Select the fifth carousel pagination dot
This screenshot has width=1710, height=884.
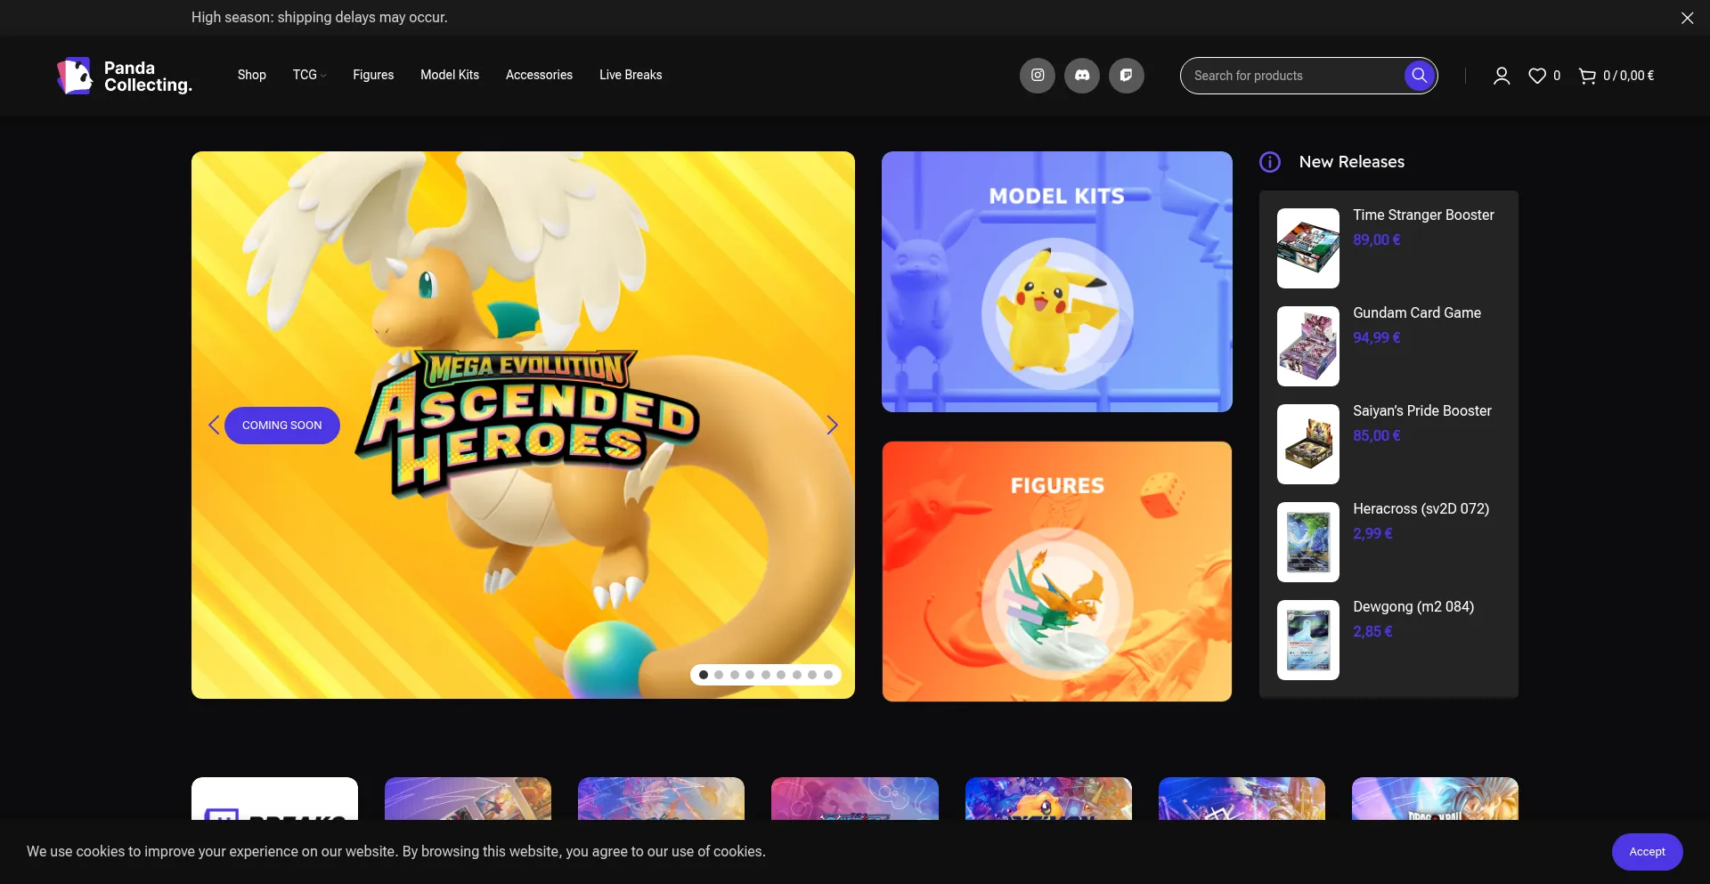pyautogui.click(x=766, y=675)
